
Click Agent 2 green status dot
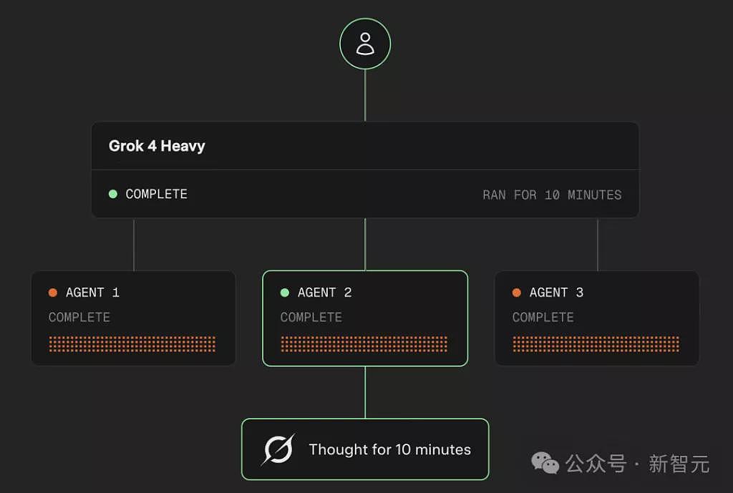(285, 293)
